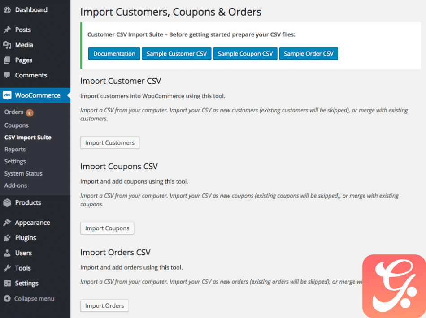Click the Tools wrench icon
This screenshot has width=426, height=318.
[7, 268]
